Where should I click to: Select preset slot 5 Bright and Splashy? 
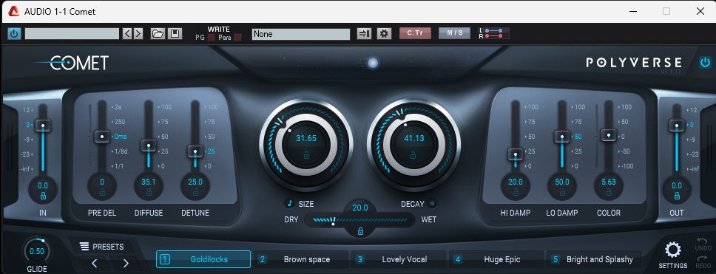594,259
